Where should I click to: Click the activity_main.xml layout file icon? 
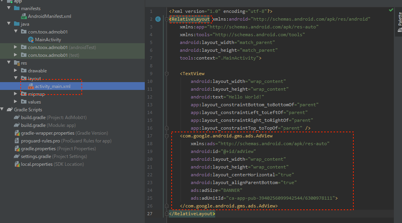point(31,86)
